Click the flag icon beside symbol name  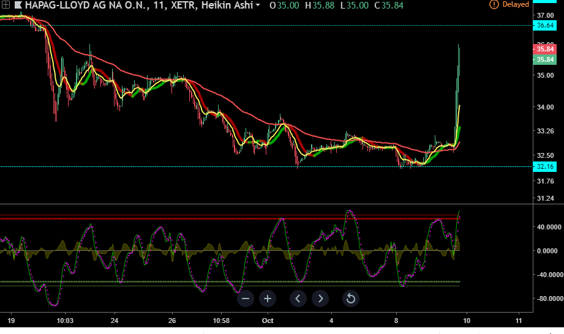coord(18,5)
